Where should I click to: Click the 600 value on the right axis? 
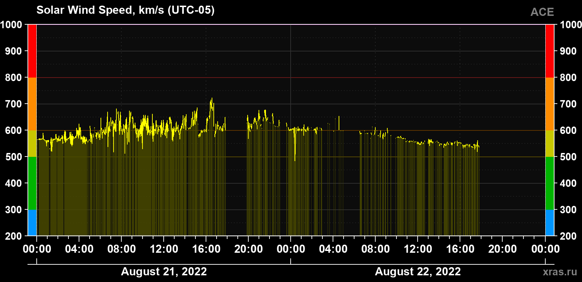point(568,130)
